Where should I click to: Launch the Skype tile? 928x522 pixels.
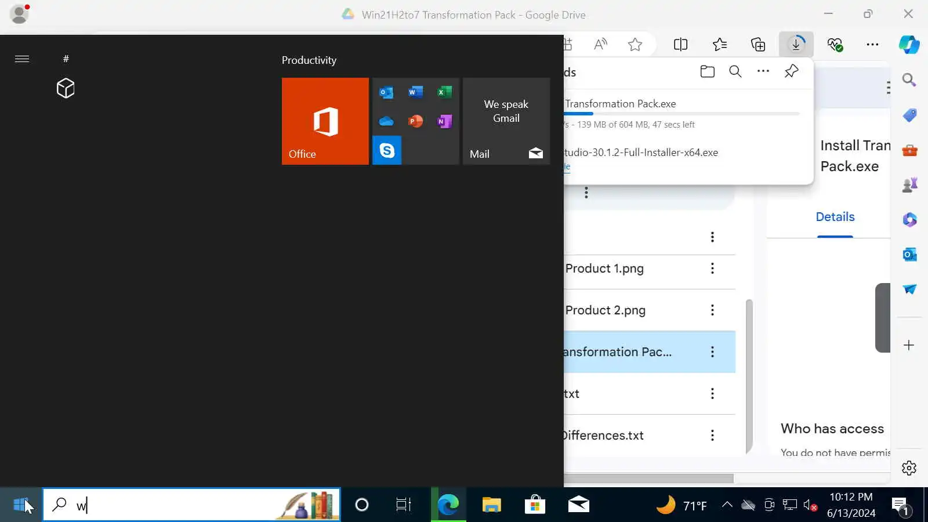click(x=387, y=150)
